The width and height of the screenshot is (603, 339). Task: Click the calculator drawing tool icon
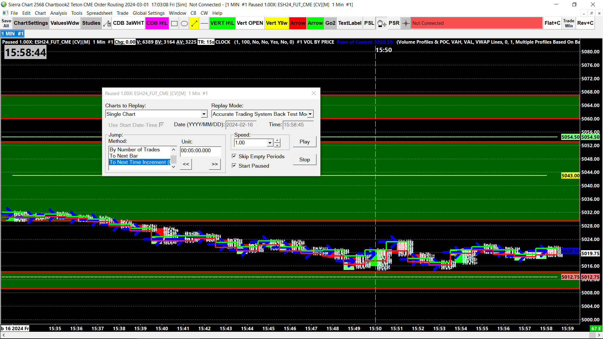click(x=107, y=23)
